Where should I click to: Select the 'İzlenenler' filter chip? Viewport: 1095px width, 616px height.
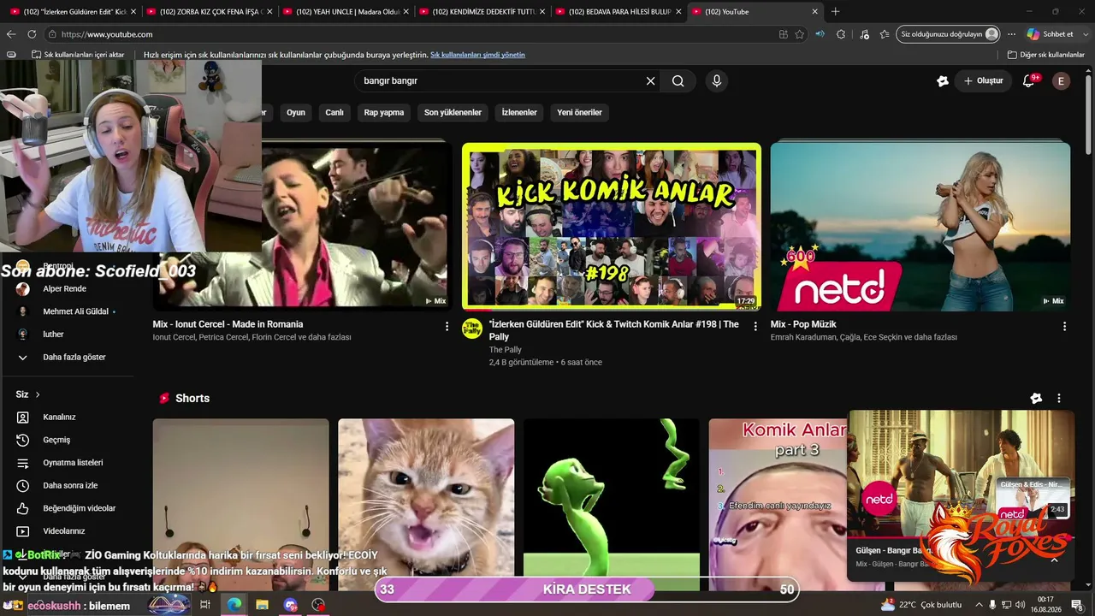[519, 112]
